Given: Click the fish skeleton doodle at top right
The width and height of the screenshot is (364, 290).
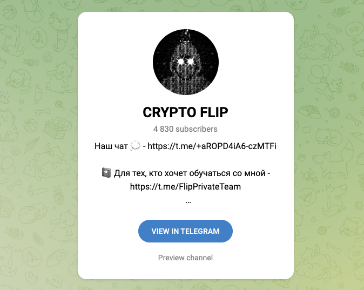Looking at the screenshot, I should 341,11.
